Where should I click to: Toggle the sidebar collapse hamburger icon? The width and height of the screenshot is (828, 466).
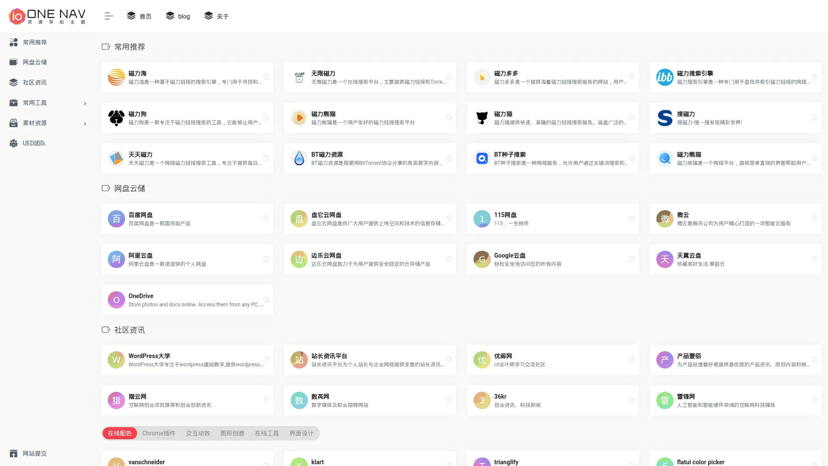pyautogui.click(x=109, y=16)
